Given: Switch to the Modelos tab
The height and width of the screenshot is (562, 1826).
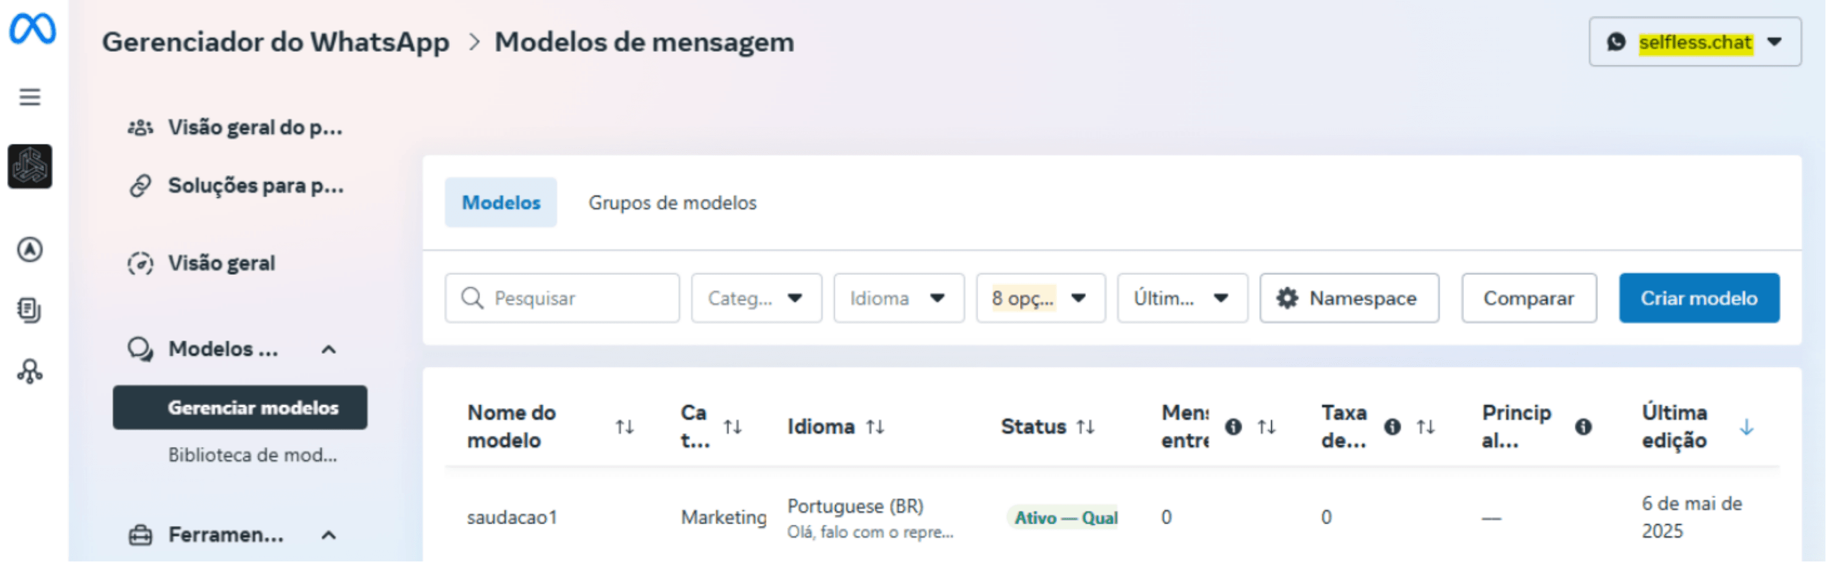Looking at the screenshot, I should 501,203.
